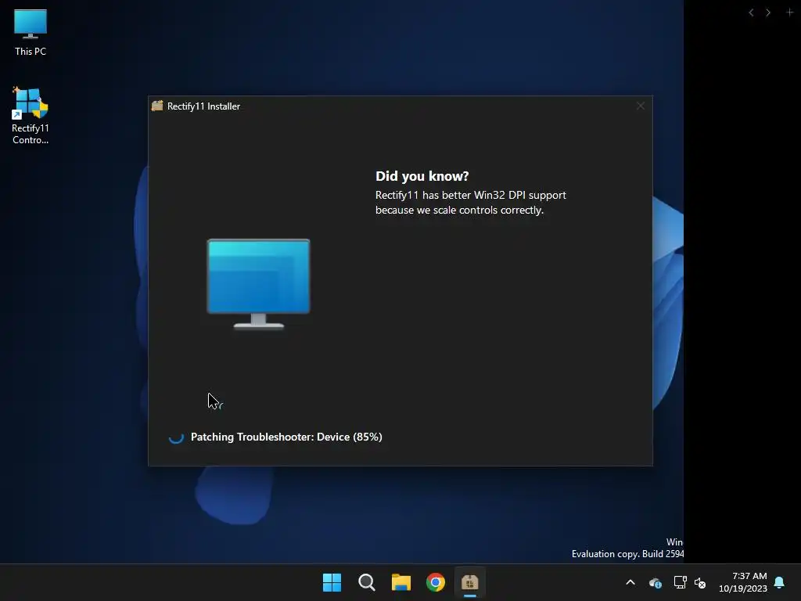This screenshot has width=801, height=601.
Task: Click the 'Patching Troubleshooter: Device (85%)' status
Action: coord(286,437)
